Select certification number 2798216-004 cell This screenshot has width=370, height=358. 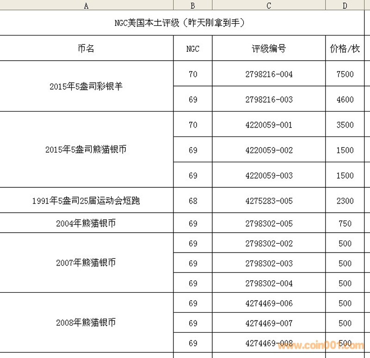click(269, 74)
